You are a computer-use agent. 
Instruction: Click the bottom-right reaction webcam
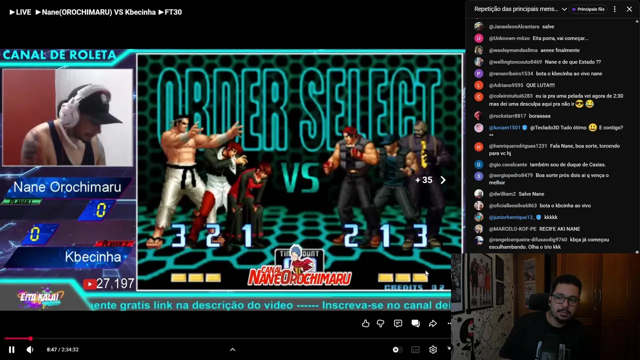pyautogui.click(x=545, y=306)
